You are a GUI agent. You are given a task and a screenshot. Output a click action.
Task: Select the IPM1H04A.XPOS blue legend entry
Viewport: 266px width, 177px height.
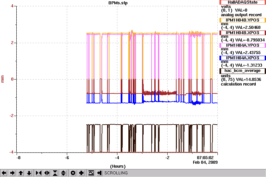tap(243, 58)
